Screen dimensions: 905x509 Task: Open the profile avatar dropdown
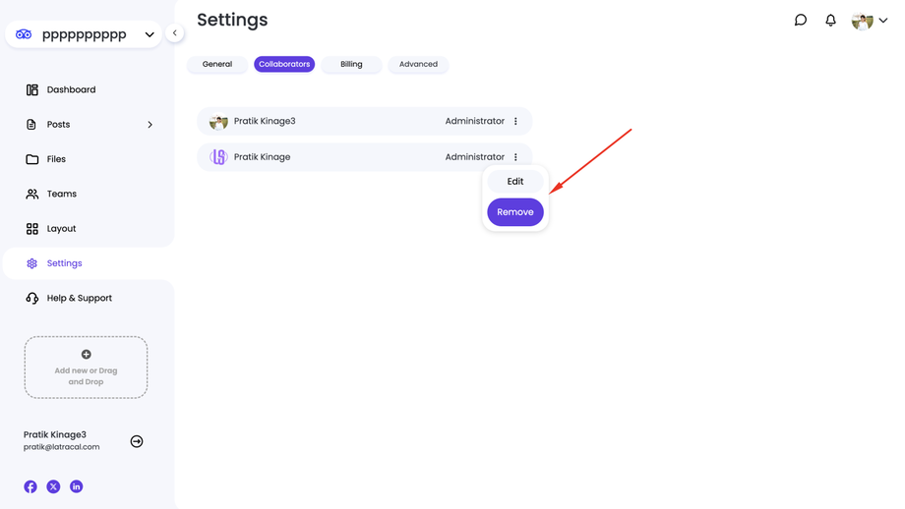click(x=870, y=21)
